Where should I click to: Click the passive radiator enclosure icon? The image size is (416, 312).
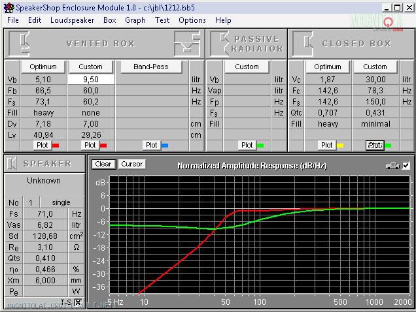point(219,44)
